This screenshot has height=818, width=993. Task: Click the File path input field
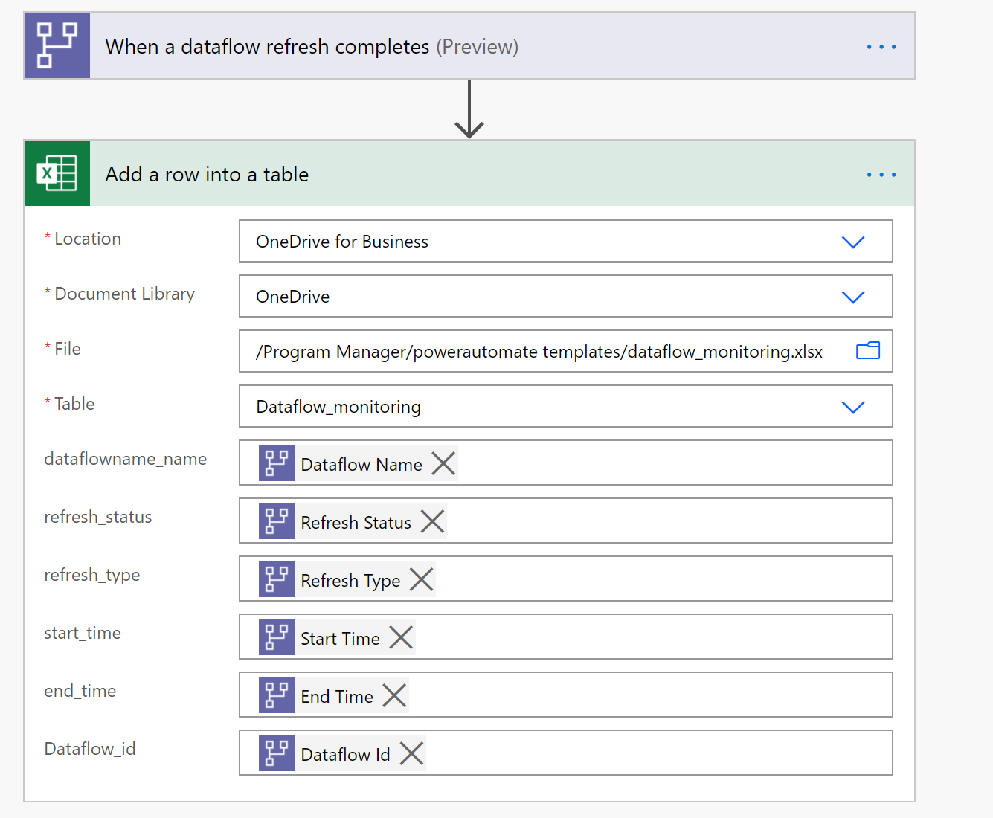coord(539,352)
